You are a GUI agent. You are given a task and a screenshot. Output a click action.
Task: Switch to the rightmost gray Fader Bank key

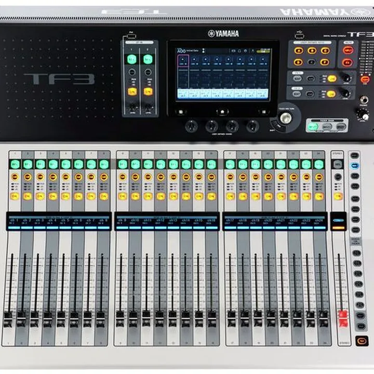(341, 127)
